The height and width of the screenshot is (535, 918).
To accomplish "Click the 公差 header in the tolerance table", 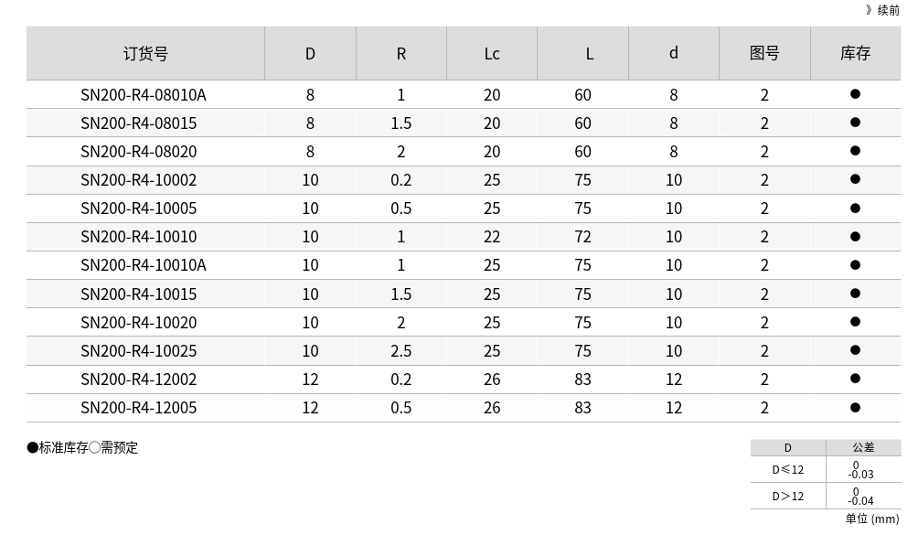I will tap(863, 448).
